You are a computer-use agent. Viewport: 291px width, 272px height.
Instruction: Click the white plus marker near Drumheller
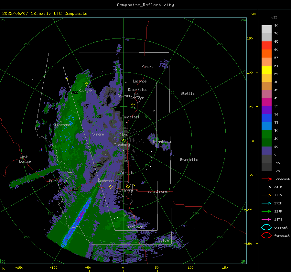(x=183, y=130)
